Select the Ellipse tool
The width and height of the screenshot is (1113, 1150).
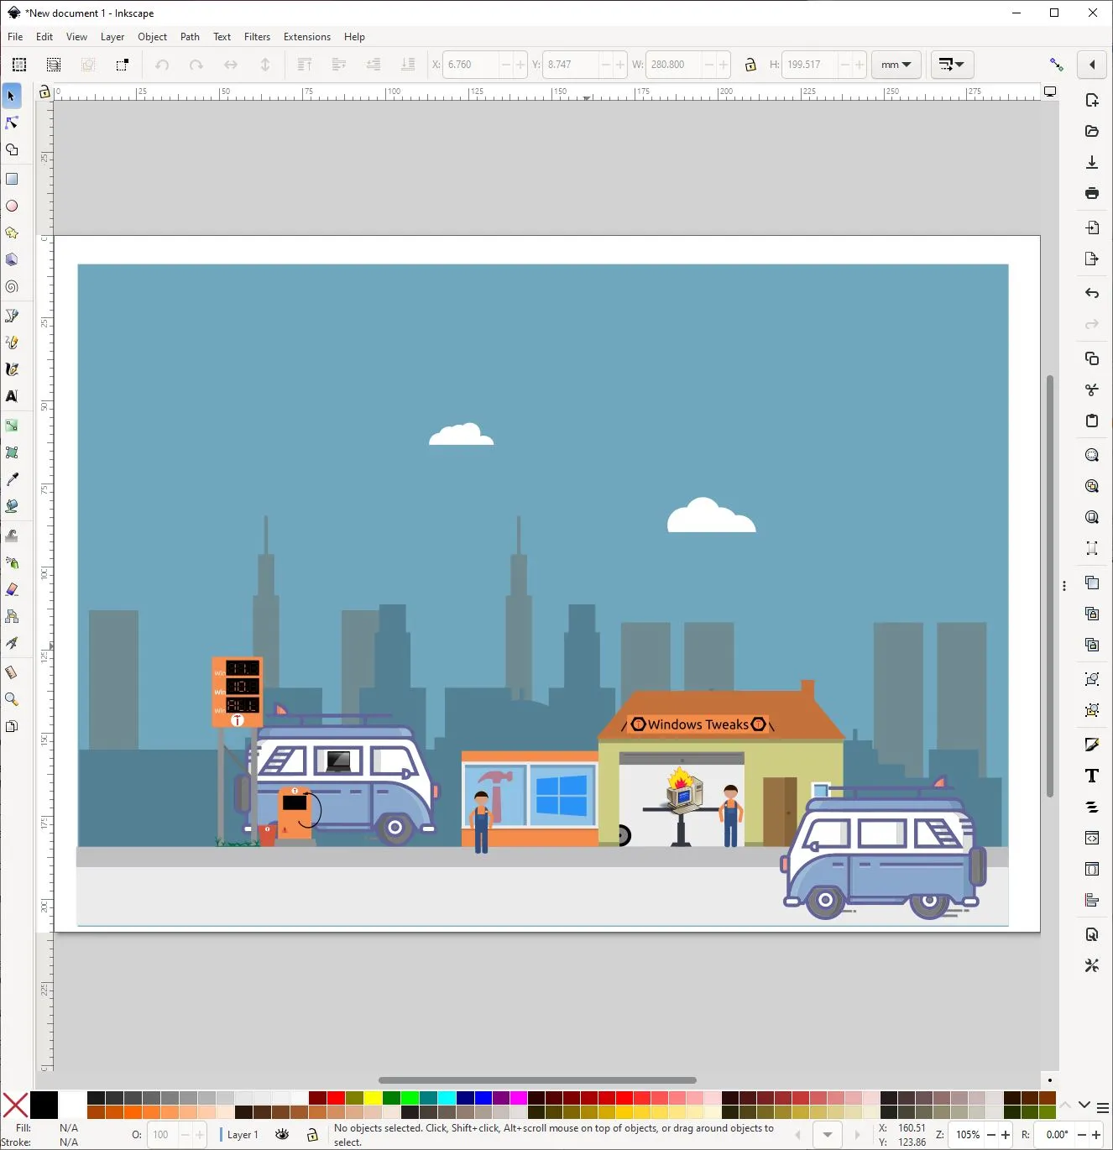click(x=12, y=206)
